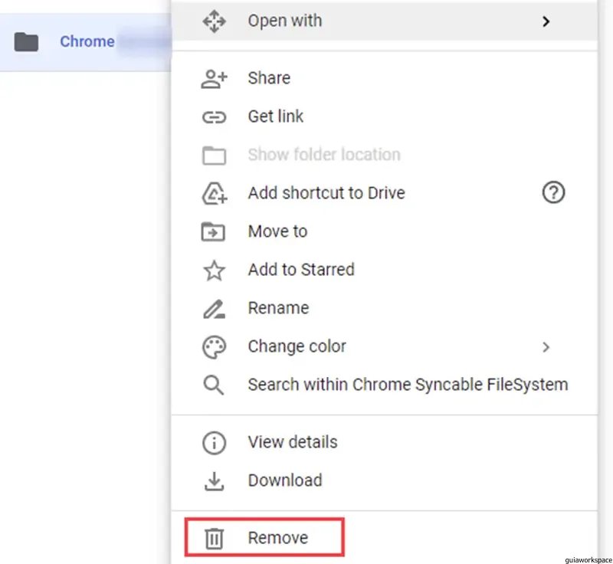This screenshot has height=564, width=613.
Task: Click the Add shortcut to Drive icon
Action: tap(215, 193)
